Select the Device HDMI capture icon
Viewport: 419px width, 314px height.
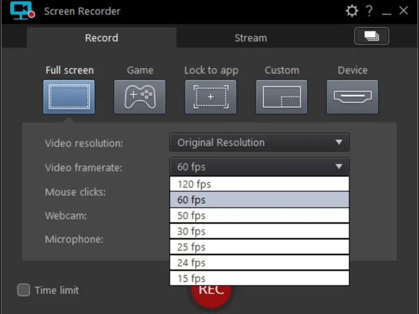(x=352, y=97)
